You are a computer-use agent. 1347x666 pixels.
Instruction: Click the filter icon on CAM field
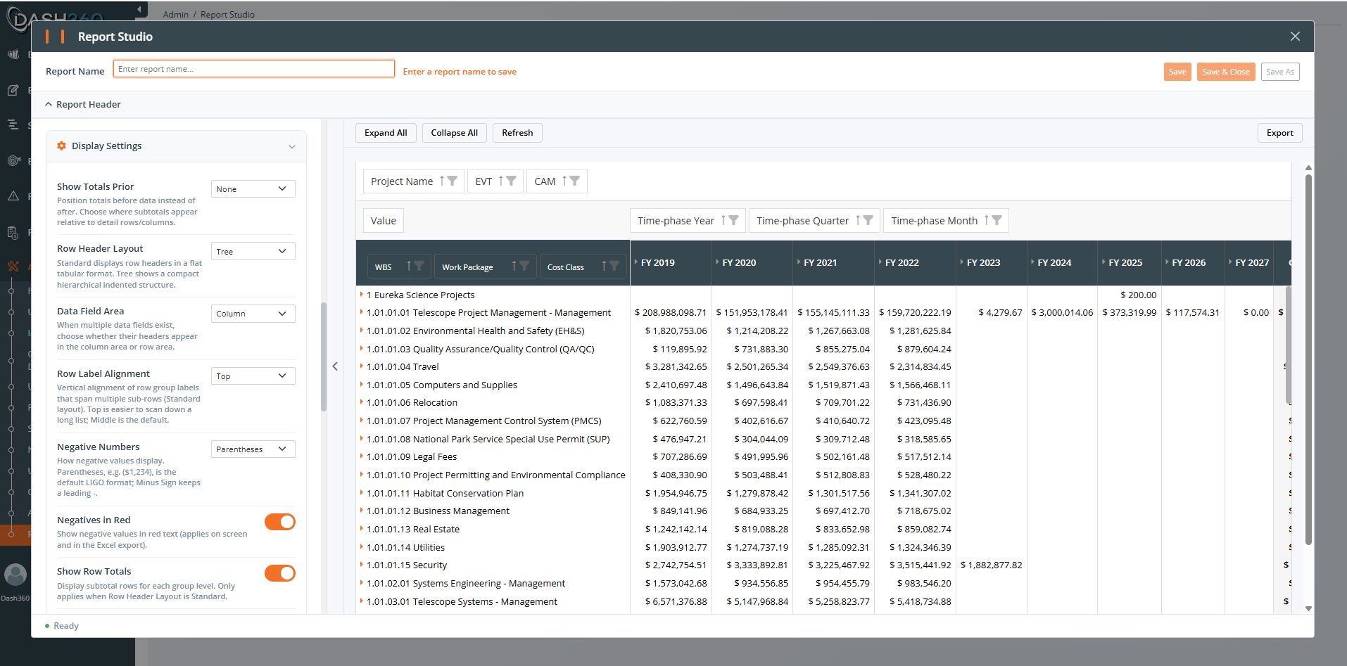tap(575, 181)
